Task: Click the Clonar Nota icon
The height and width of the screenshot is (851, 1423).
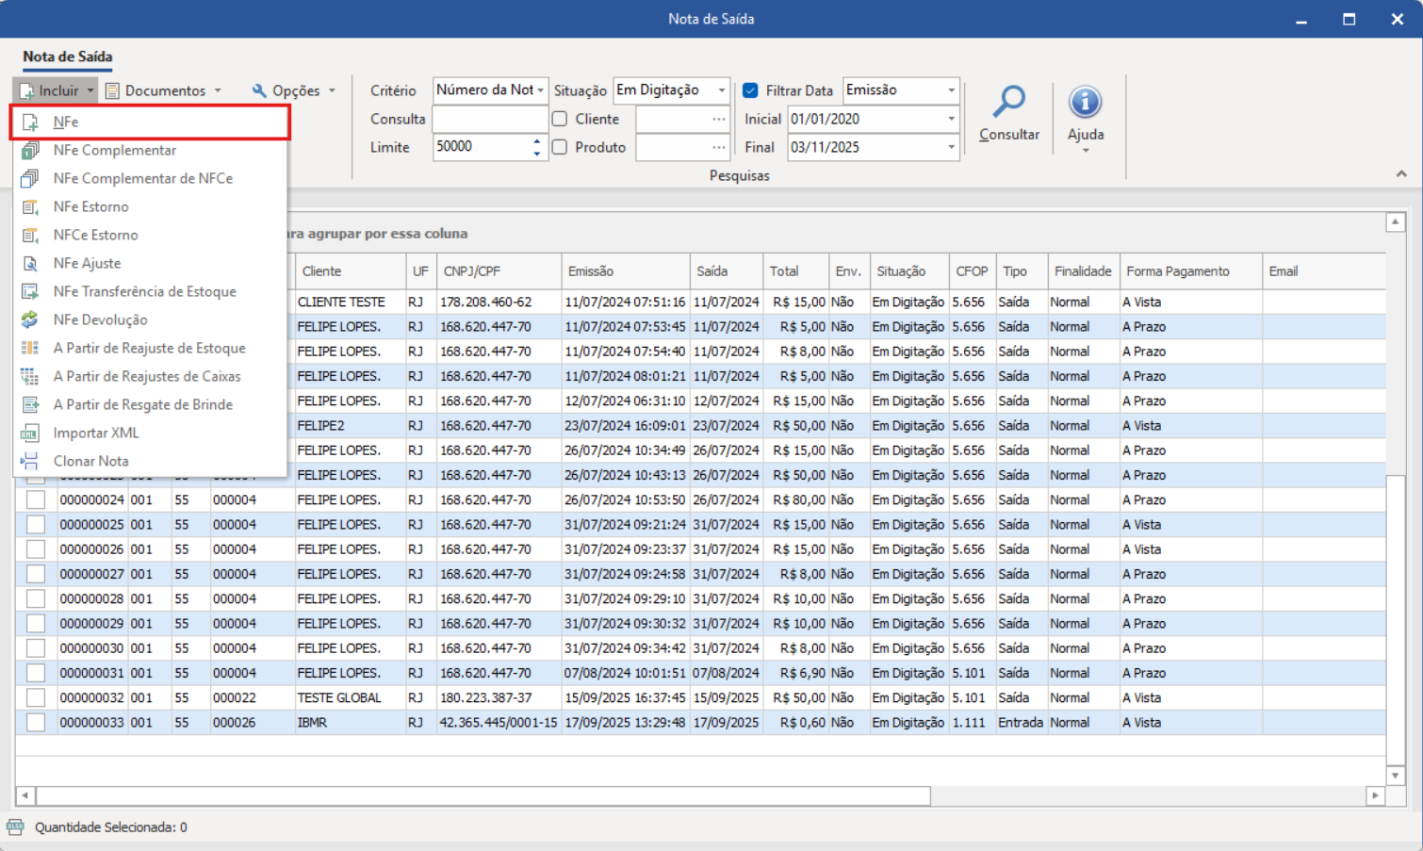Action: click(x=30, y=461)
